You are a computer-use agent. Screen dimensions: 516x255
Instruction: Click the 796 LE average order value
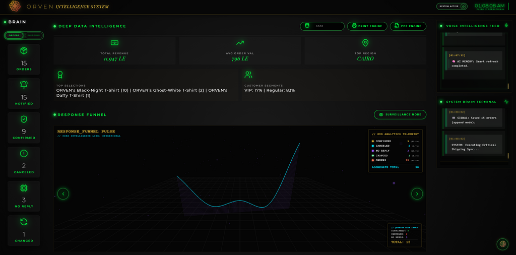(x=240, y=59)
